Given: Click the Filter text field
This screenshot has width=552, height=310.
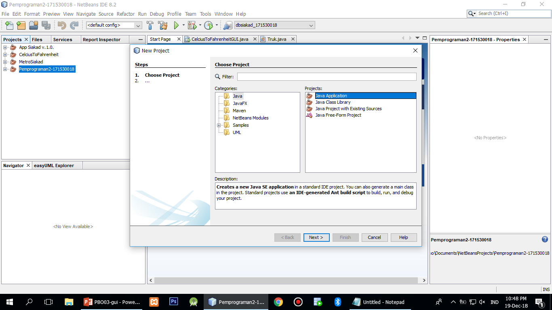Looking at the screenshot, I should click(x=327, y=77).
